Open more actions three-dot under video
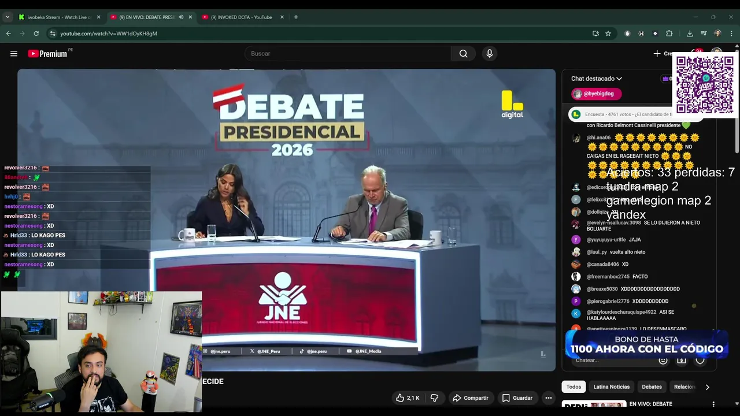Image resolution: width=740 pixels, height=416 pixels. 549,398
